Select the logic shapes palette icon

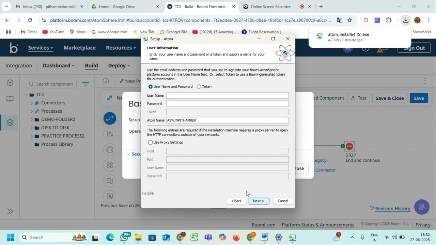[110, 149]
